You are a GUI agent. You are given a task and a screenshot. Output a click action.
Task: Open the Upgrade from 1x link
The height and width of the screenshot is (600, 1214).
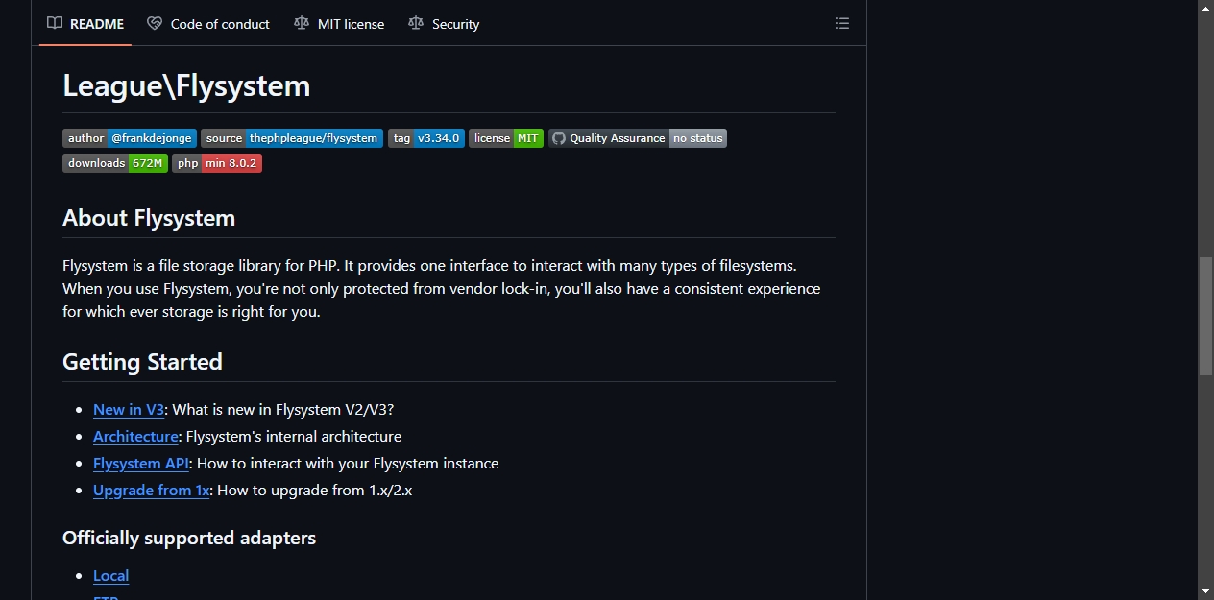(151, 491)
